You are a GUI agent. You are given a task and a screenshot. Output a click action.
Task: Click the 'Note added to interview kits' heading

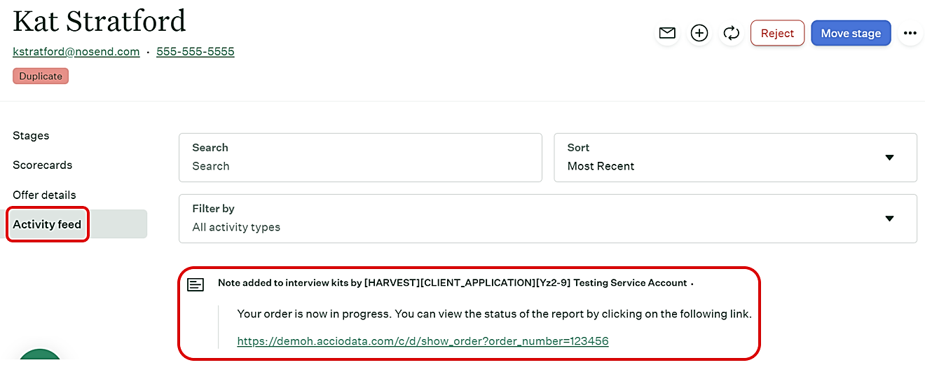452,283
